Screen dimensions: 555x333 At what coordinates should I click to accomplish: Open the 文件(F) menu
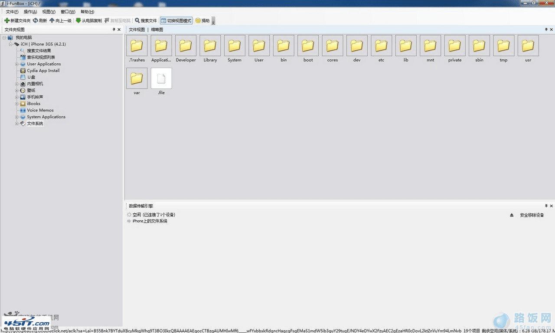(x=12, y=12)
